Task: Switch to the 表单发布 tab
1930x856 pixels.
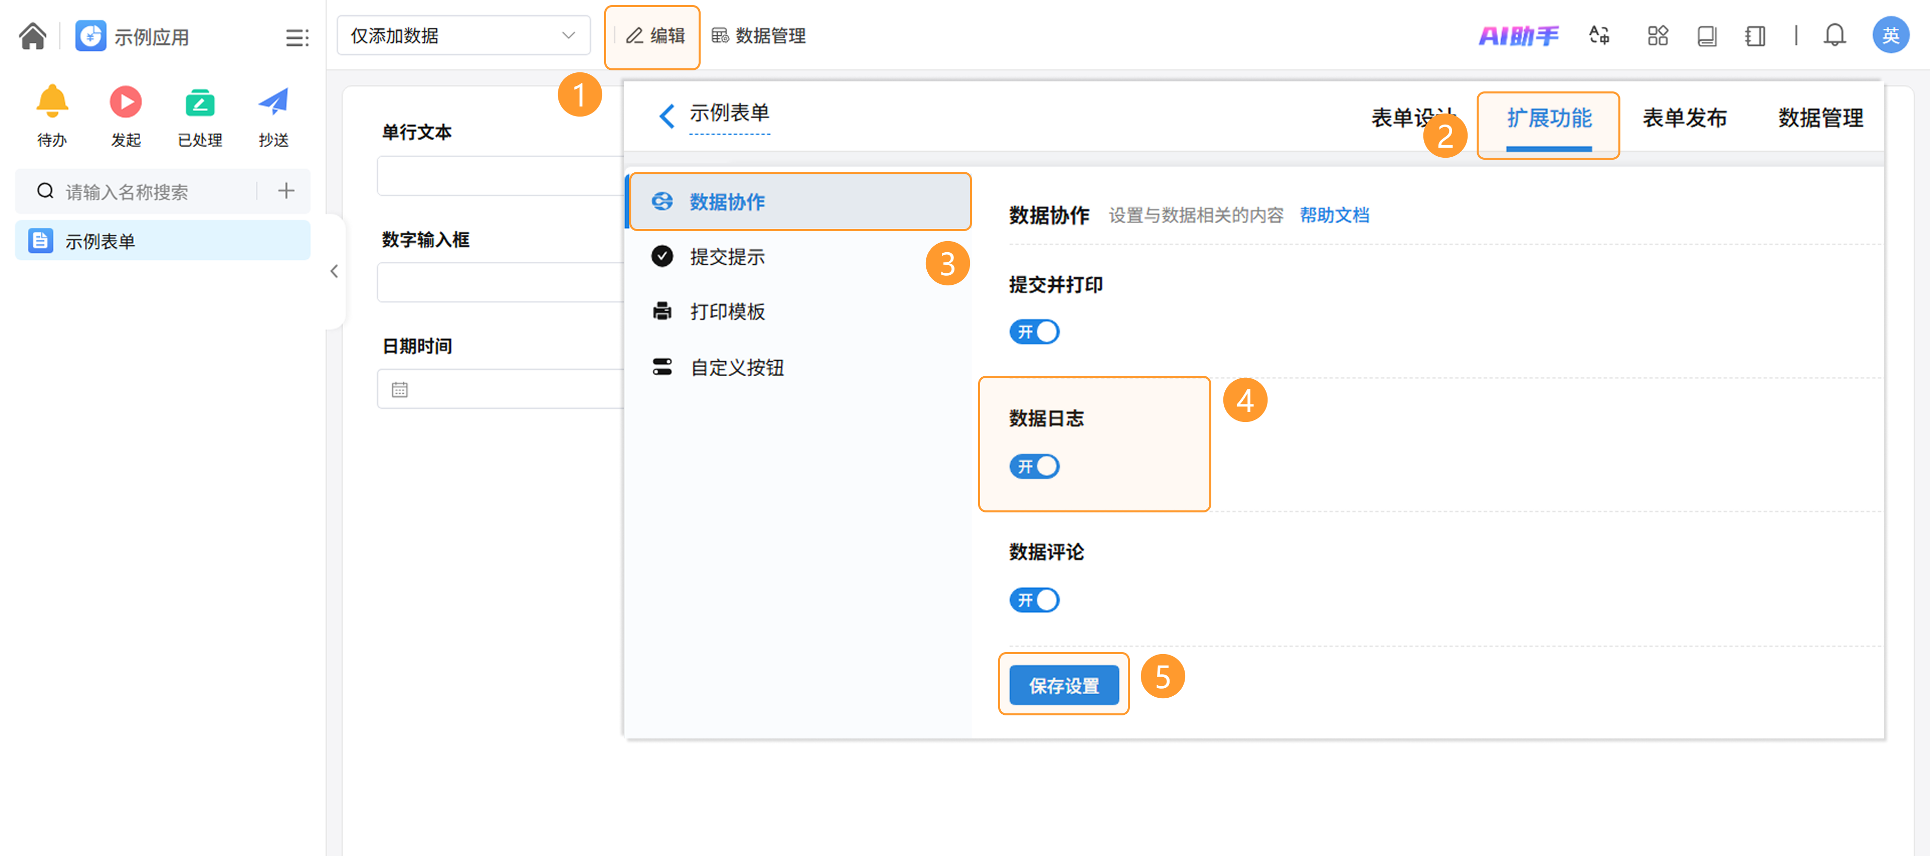Action: [1684, 118]
